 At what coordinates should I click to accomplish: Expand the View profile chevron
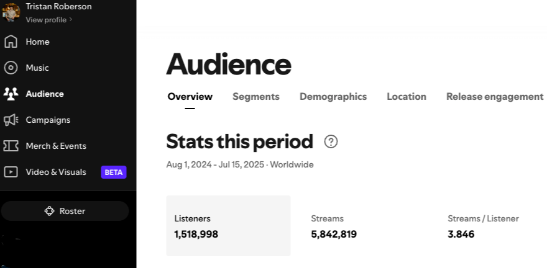click(71, 20)
